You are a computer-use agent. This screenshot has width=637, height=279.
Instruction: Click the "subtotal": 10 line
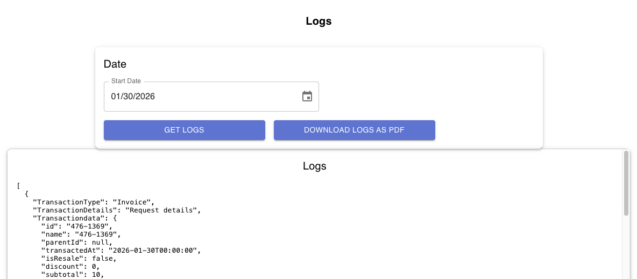pyautogui.click(x=73, y=275)
